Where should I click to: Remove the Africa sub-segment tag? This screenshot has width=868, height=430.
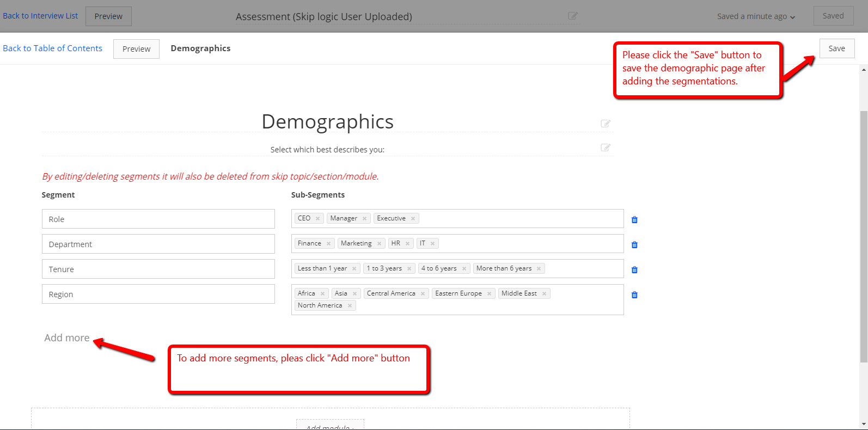pos(322,294)
